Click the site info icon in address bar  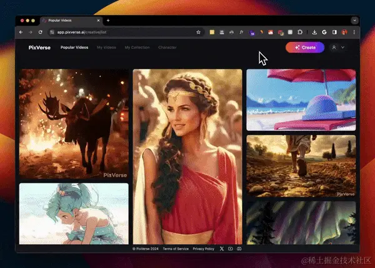[52, 32]
